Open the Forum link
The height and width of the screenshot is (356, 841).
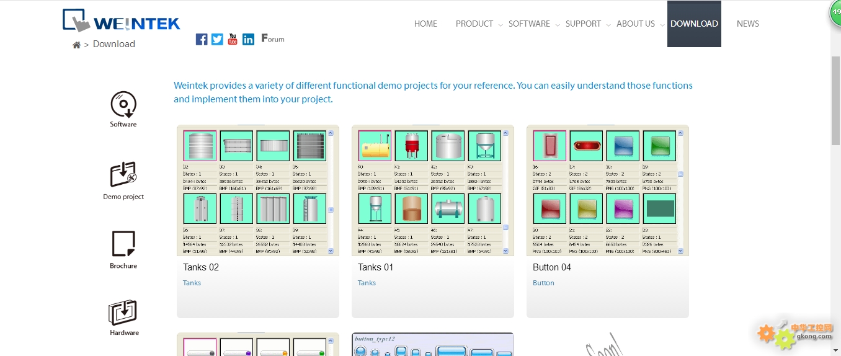point(273,38)
